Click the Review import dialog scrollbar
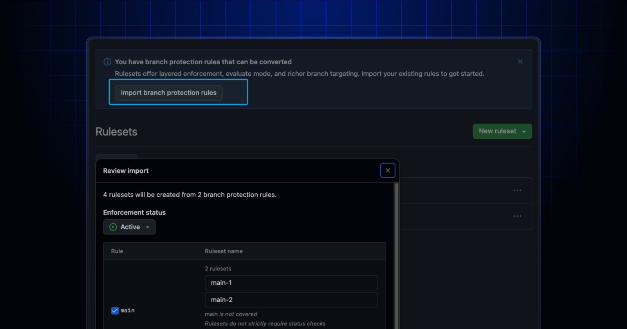 pyautogui.click(x=397, y=256)
